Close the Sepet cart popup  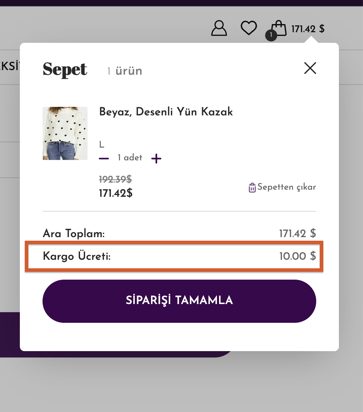[310, 68]
